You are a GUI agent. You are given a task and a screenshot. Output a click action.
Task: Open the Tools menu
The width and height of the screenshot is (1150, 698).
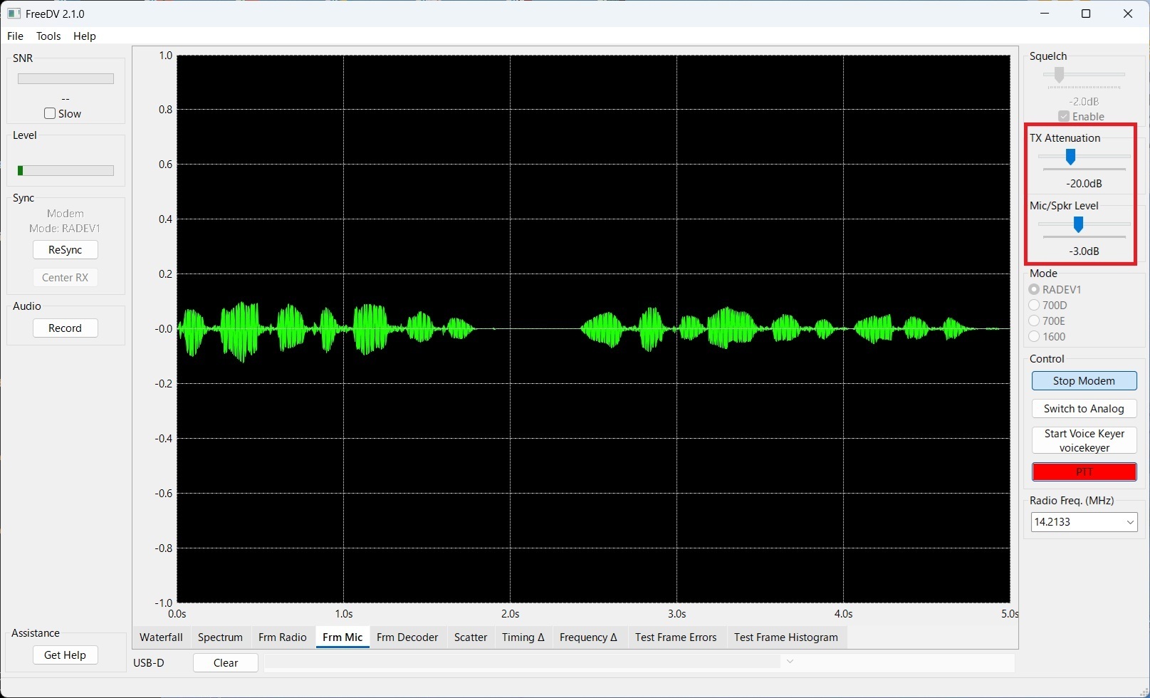pos(48,36)
